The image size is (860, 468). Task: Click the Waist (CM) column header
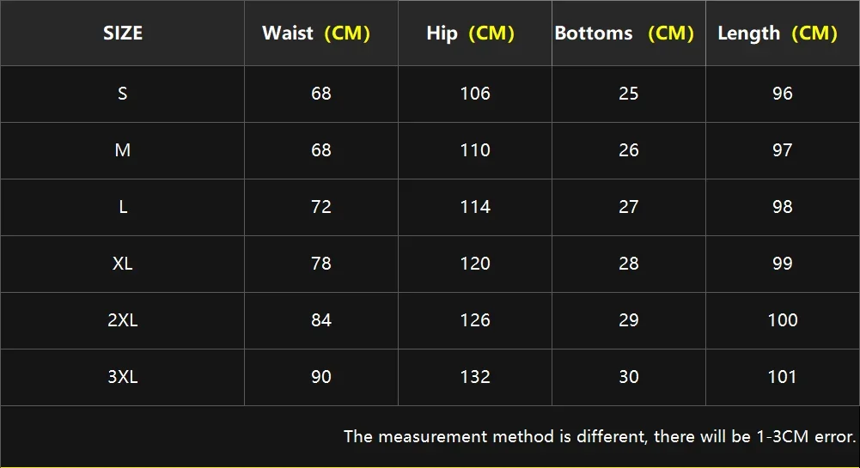coord(316,33)
